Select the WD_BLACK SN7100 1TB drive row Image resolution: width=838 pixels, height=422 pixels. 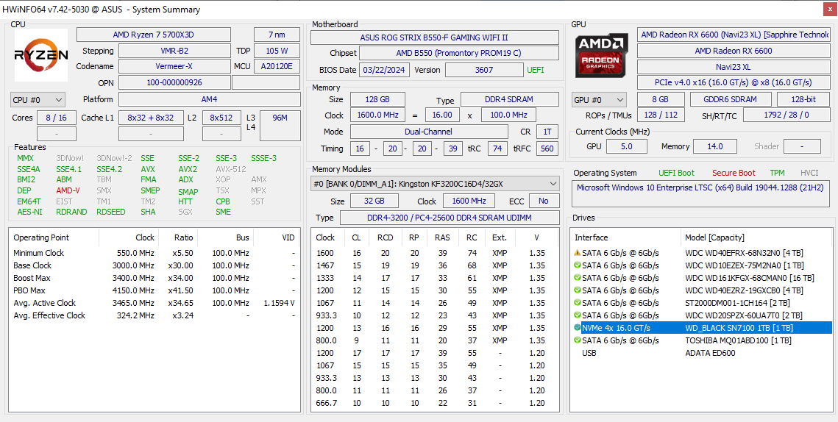click(702, 328)
